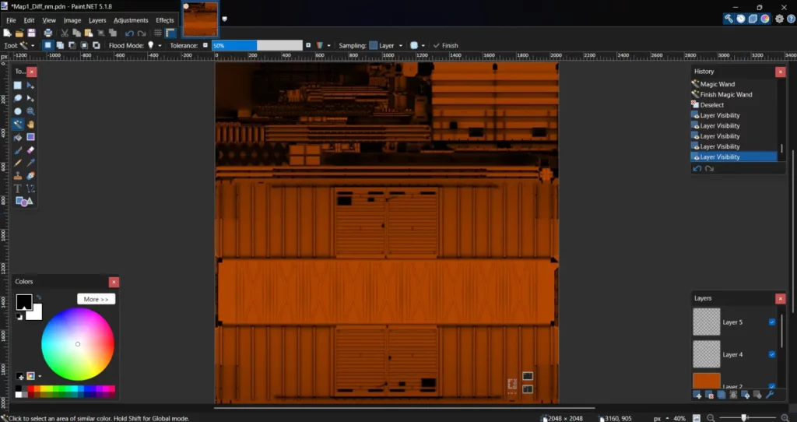The width and height of the screenshot is (797, 422).
Task: Choose the Color Picker eyedropper tool
Action: coord(30,163)
